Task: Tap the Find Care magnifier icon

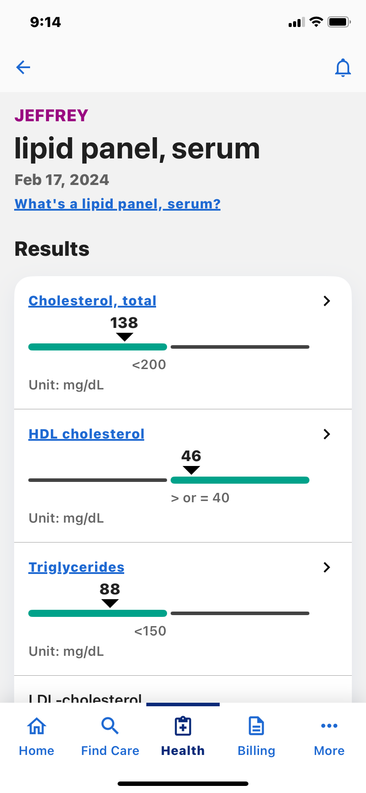Action: 110,726
